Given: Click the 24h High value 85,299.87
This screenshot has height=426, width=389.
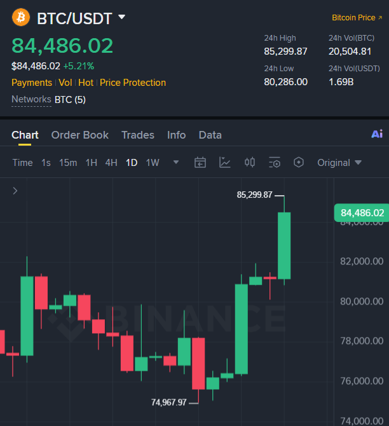Looking at the screenshot, I should tap(285, 52).
